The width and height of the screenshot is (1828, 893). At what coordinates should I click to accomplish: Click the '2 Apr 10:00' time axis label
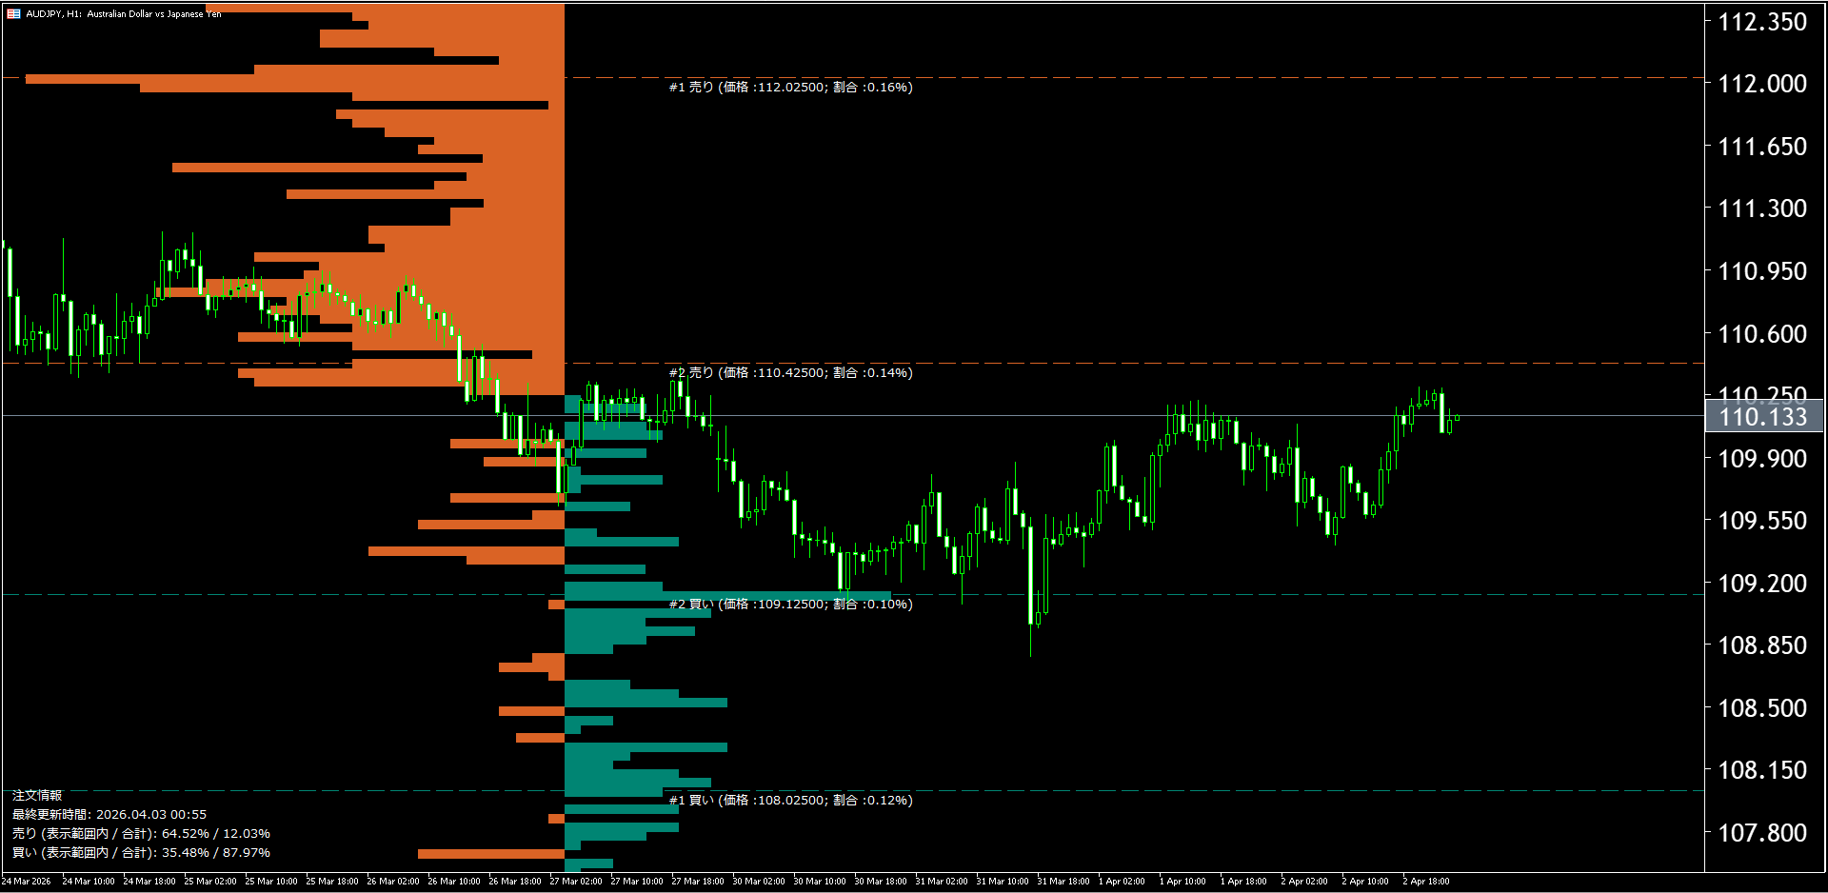1365,882
